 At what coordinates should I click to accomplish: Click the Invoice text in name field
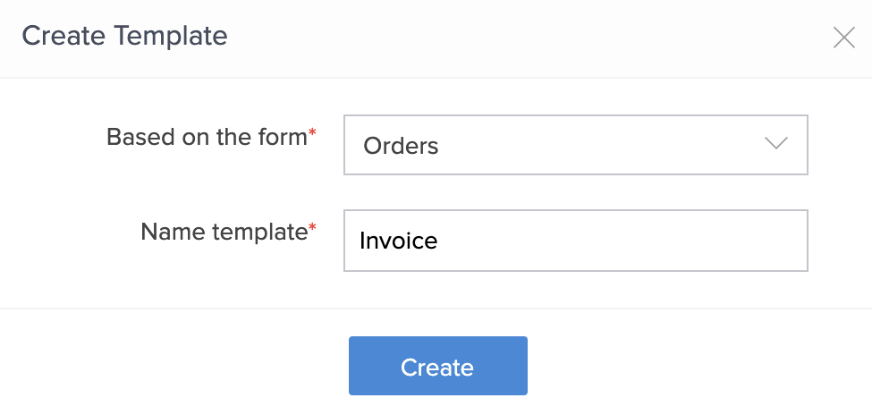pos(398,241)
